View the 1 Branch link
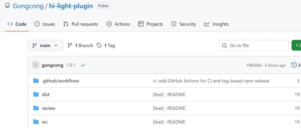The height and width of the screenshot is (128, 301). click(80, 45)
